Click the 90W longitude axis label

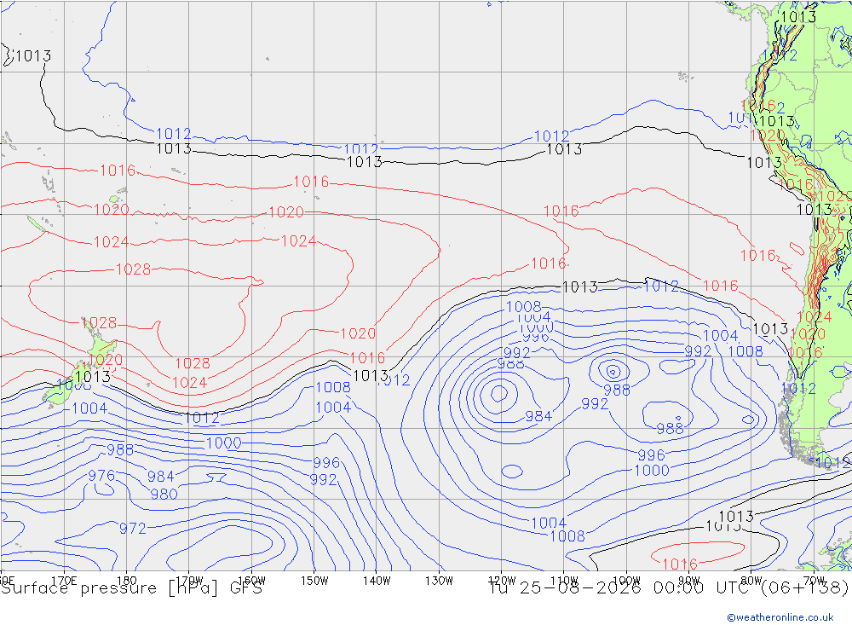click(689, 581)
